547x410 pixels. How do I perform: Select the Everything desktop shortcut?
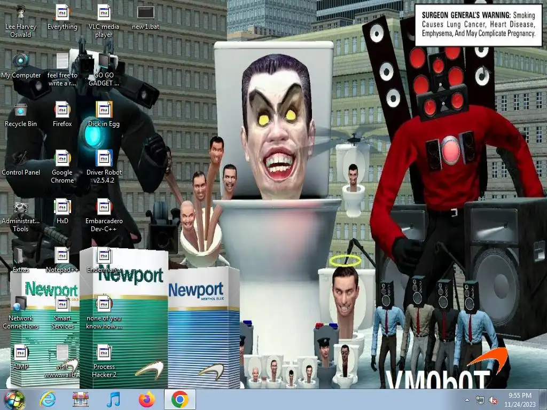pos(62,18)
